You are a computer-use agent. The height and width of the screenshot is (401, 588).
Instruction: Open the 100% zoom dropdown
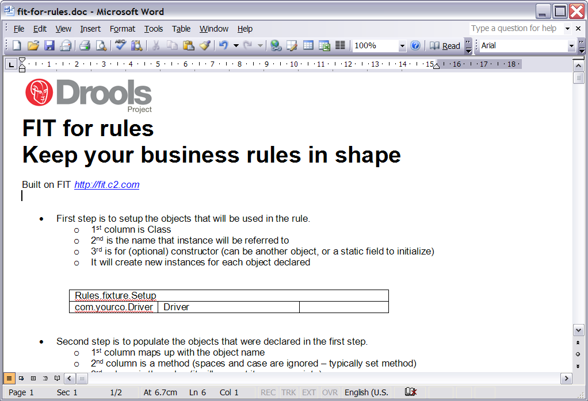pyautogui.click(x=402, y=46)
